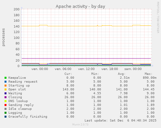Select the Sending reply legend label
This screenshot has height=128, width=161.
coord(21,105)
